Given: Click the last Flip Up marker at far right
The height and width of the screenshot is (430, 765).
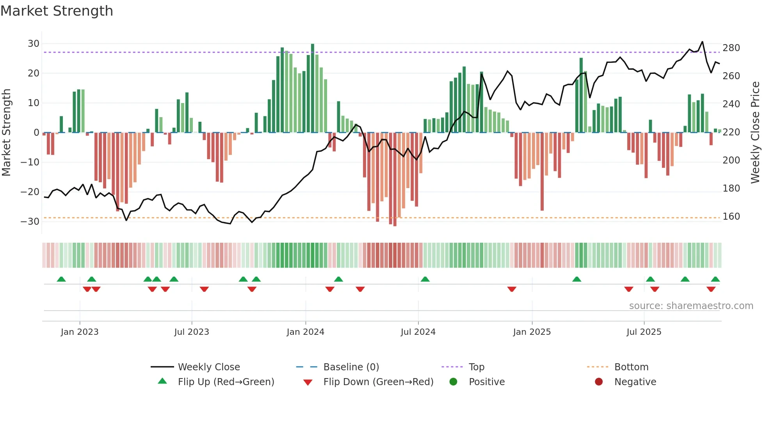Looking at the screenshot, I should point(715,279).
